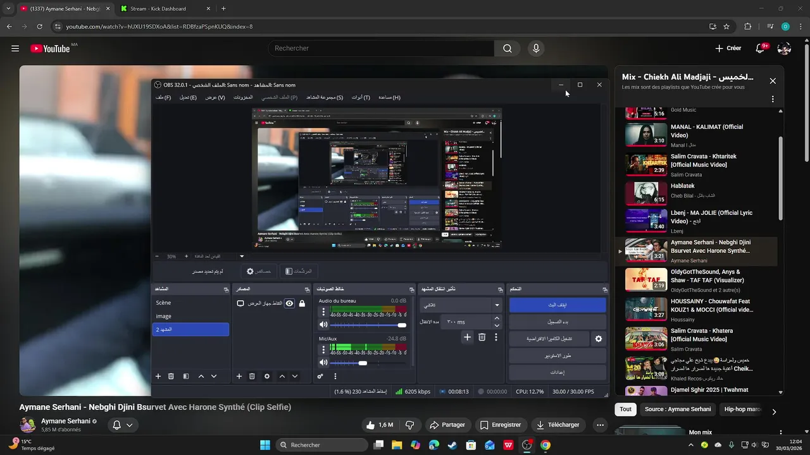Add a scene transition with plus icon

pos(467,337)
